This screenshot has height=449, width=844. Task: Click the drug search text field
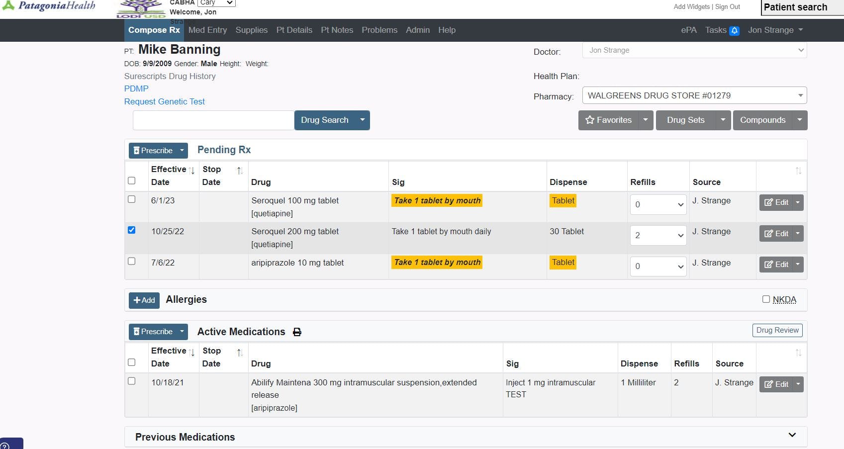(x=213, y=120)
